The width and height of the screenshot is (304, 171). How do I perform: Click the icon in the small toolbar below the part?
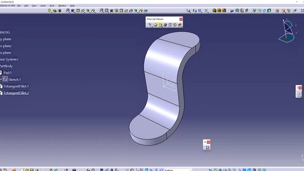pos(207,148)
